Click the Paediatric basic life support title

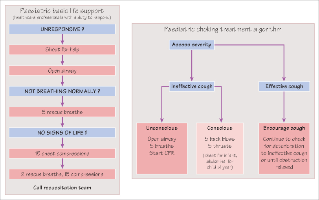click(x=62, y=10)
